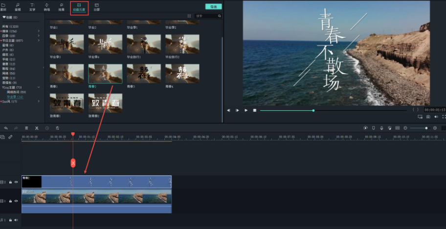Open the 分屏 split screen tab

point(97,7)
